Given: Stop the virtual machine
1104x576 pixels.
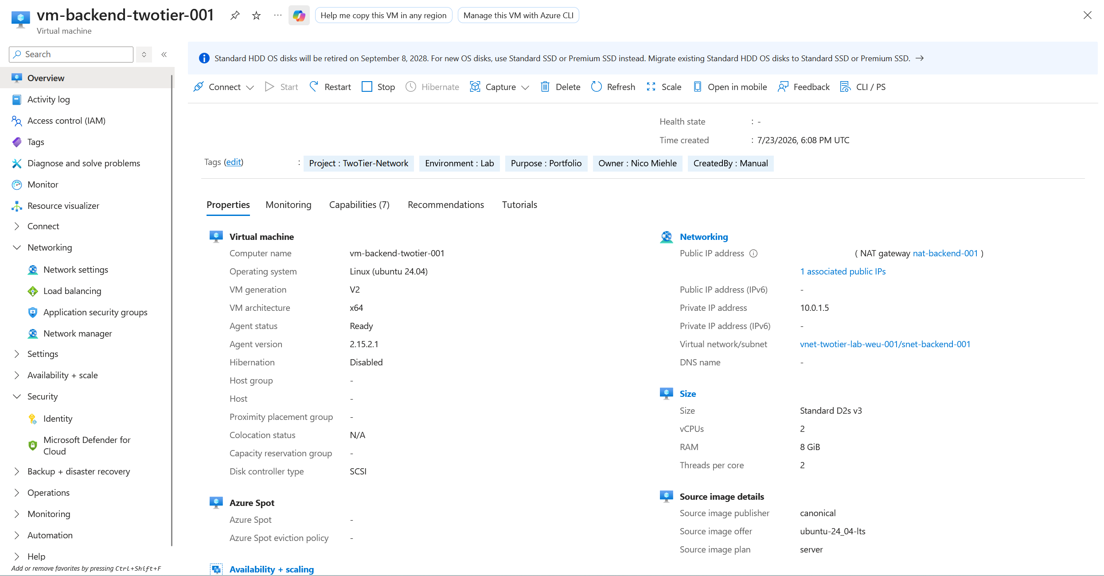Looking at the screenshot, I should tap(378, 87).
